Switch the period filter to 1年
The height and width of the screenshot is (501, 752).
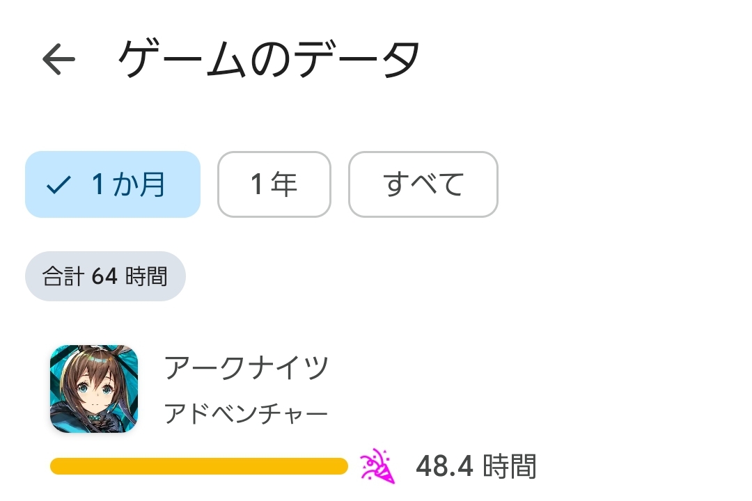(x=274, y=184)
